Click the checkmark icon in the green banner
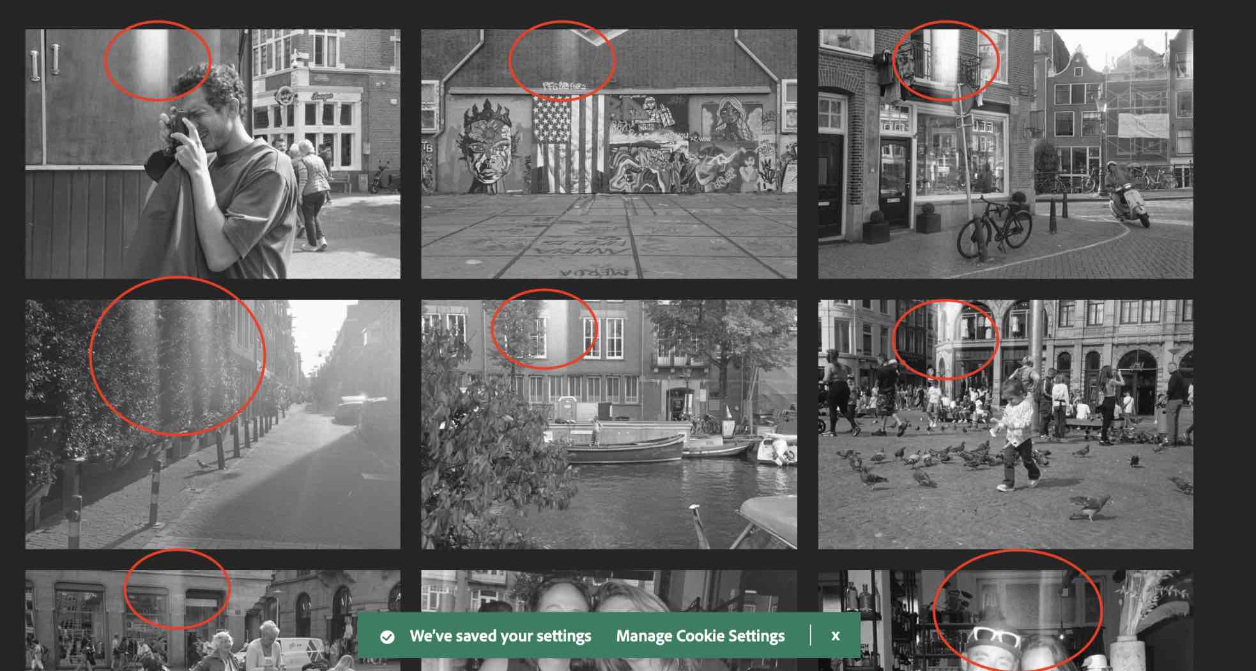Image resolution: width=1256 pixels, height=671 pixels. (387, 636)
